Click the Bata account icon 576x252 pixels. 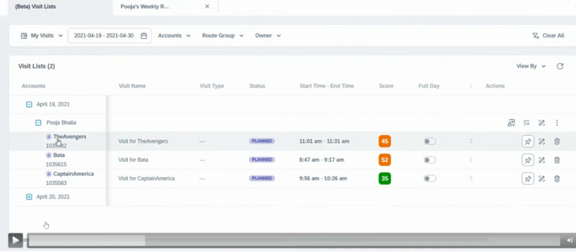pyautogui.click(x=48, y=155)
